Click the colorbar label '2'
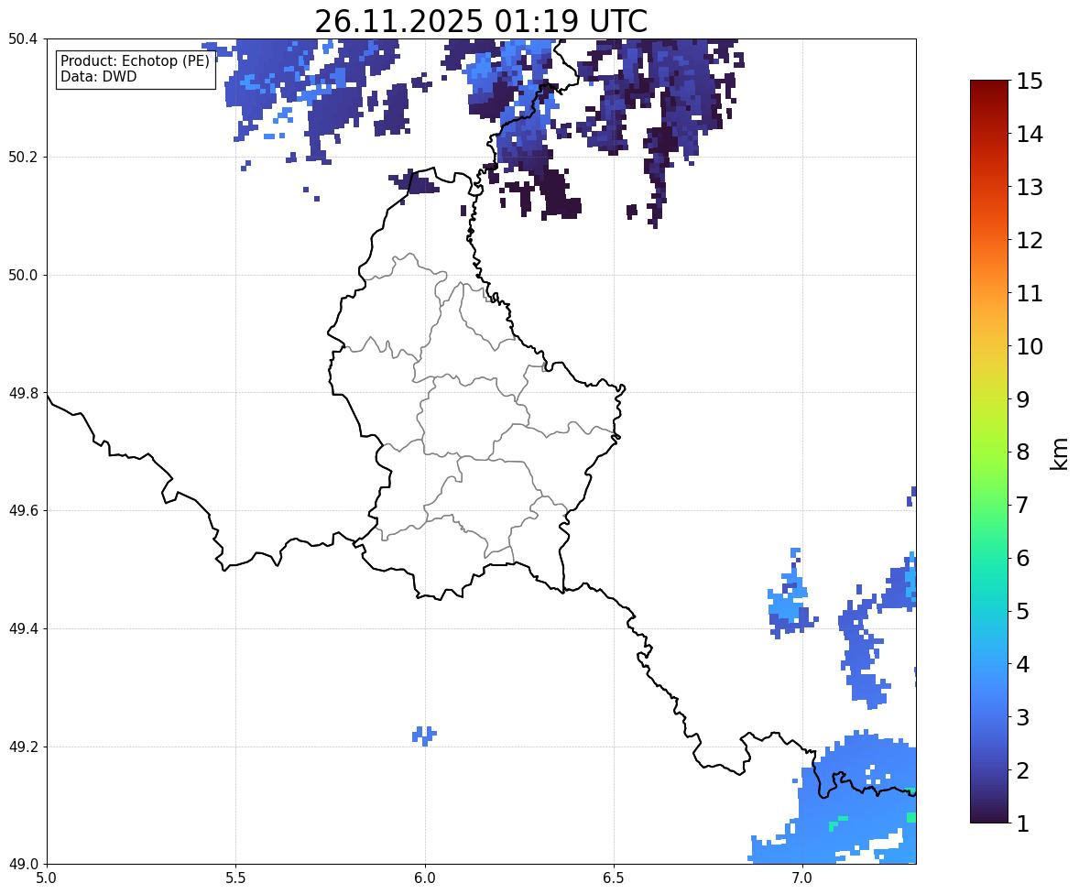The width and height of the screenshot is (1079, 894). 1022,770
